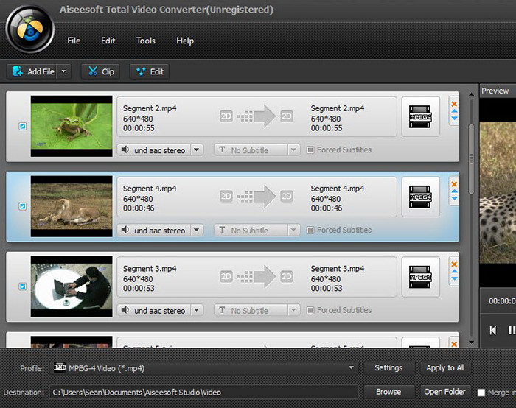This screenshot has height=408, width=516.
Task: Open the Tools menu
Action: tap(146, 41)
